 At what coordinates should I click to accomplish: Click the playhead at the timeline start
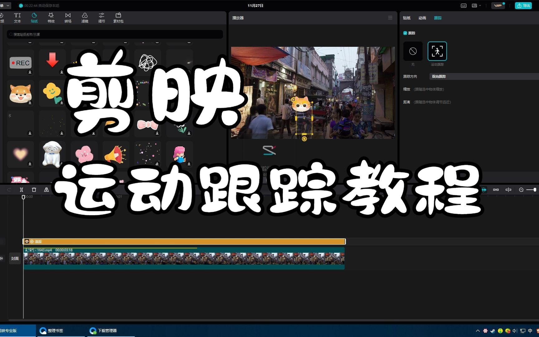click(x=23, y=197)
